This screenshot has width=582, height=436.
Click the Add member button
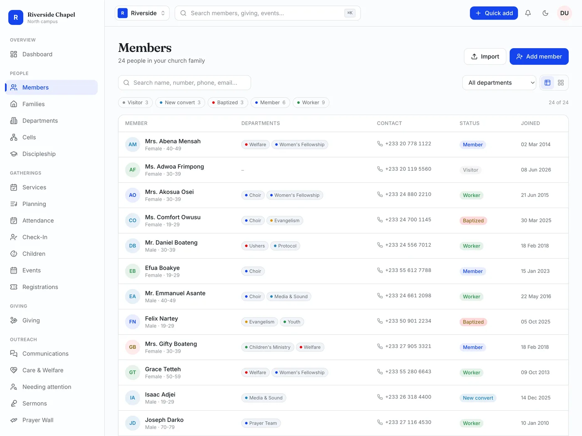(539, 56)
